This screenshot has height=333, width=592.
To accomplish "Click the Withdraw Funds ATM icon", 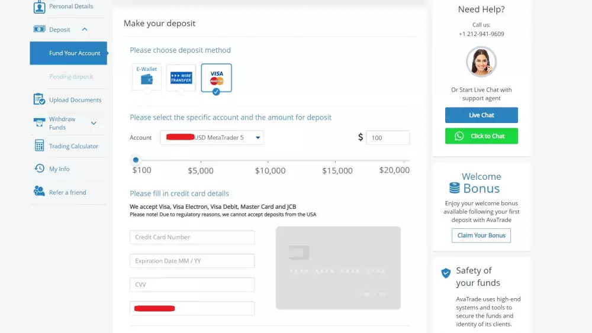I will tap(39, 122).
